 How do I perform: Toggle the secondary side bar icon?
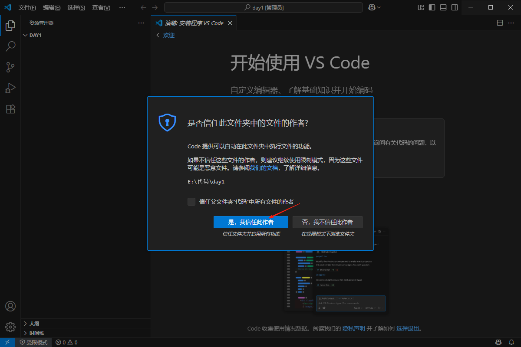pos(455,7)
